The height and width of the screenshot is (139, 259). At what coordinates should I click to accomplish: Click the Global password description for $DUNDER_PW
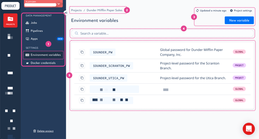[191, 52]
